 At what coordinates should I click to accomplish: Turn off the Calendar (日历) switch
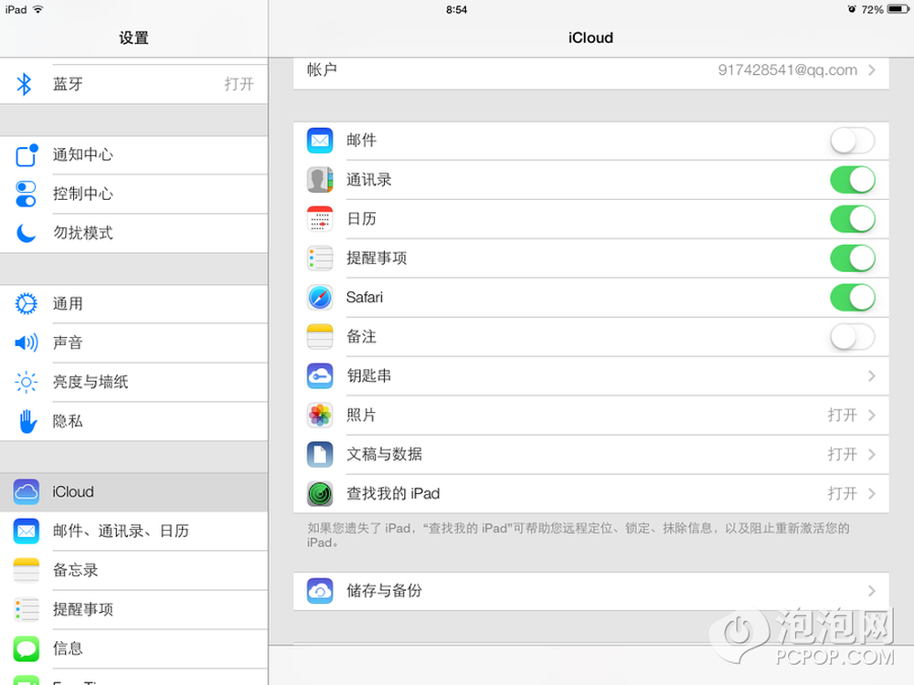point(852,219)
